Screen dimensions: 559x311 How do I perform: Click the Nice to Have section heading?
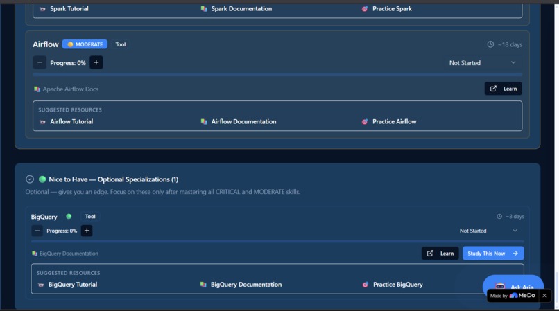113,179
